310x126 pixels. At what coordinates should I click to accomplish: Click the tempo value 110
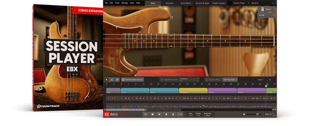tap(198, 115)
